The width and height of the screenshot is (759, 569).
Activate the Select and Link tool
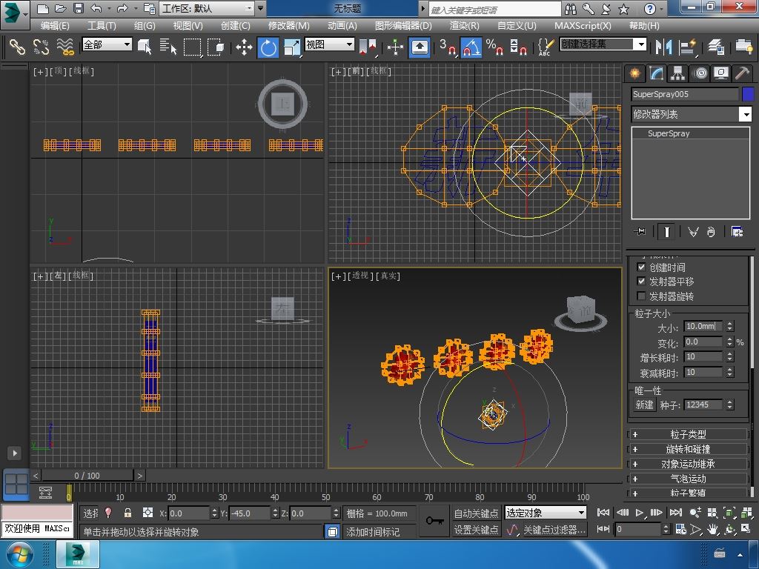(16, 47)
